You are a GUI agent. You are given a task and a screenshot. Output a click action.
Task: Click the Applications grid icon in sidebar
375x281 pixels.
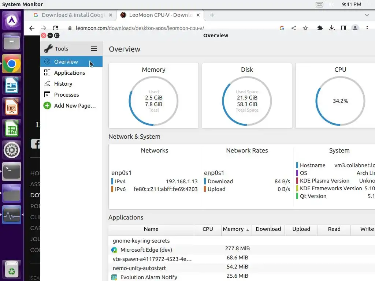pos(47,73)
